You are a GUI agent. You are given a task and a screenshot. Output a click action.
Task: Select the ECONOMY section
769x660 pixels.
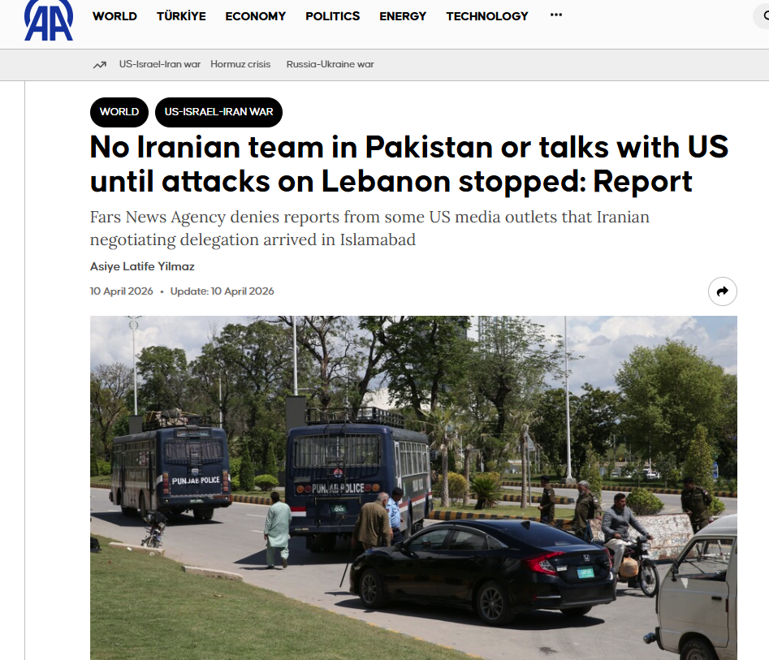pyautogui.click(x=256, y=16)
